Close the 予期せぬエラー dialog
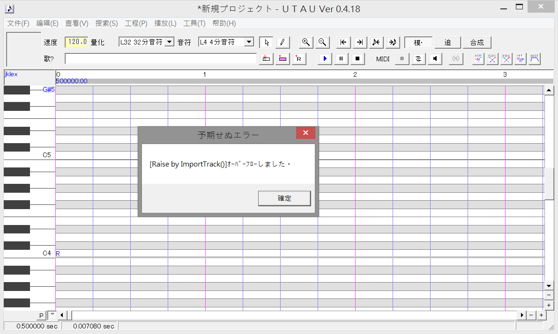This screenshot has height=334, width=558. tap(305, 132)
